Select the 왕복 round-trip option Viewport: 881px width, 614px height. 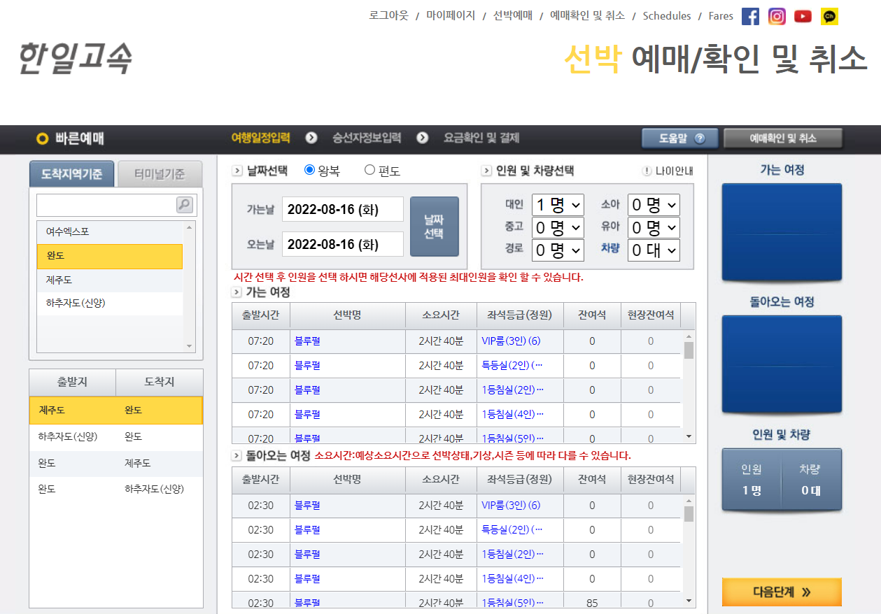click(310, 170)
